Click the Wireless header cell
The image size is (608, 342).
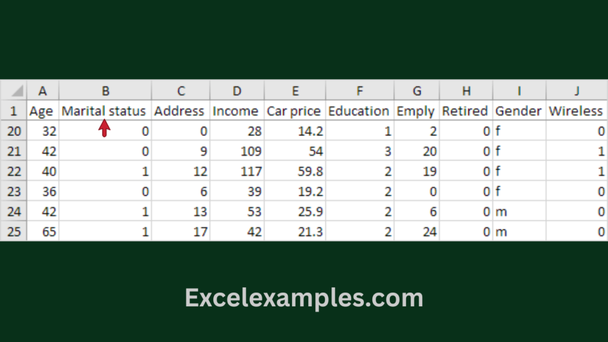(576, 111)
